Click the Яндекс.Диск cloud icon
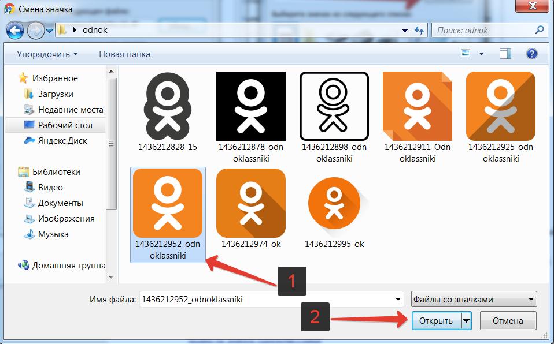The height and width of the screenshot is (344, 554). (x=29, y=140)
